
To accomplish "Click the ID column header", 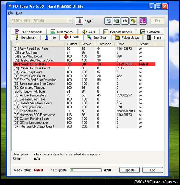I will 38,44.
